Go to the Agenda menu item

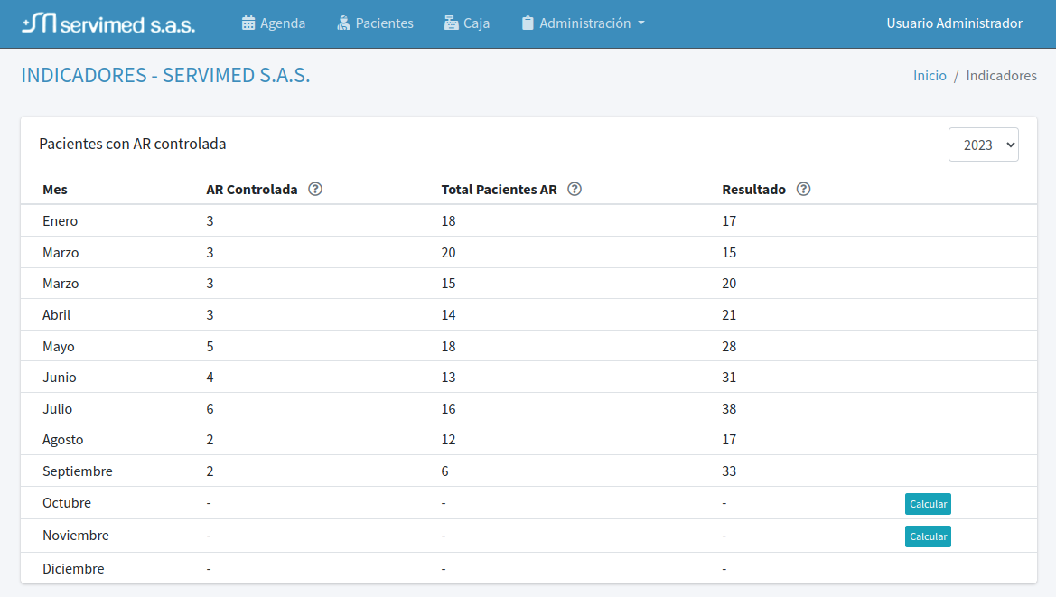[x=283, y=23]
